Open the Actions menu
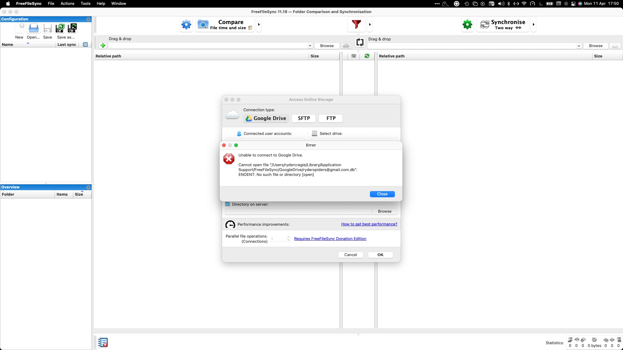The height and width of the screenshot is (350, 623). (67, 4)
